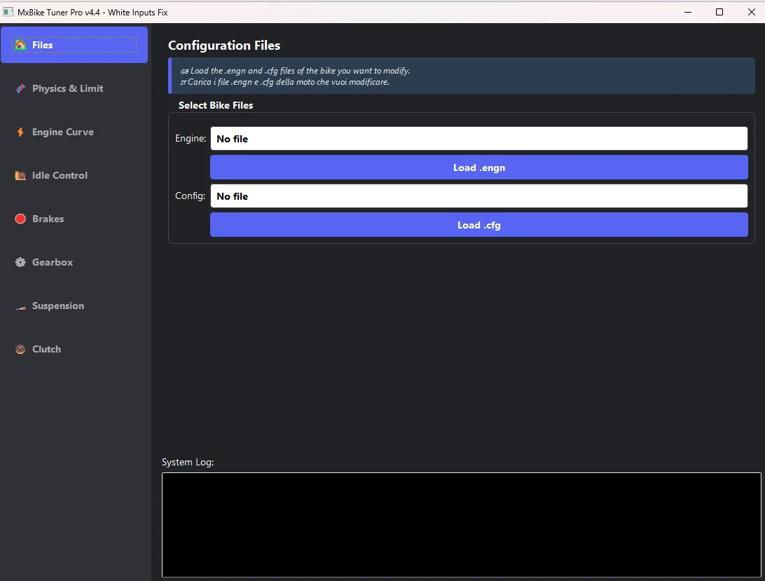Switch to the Physics & Limit tab
Image resolution: width=765 pixels, height=581 pixels.
pyautogui.click(x=67, y=88)
